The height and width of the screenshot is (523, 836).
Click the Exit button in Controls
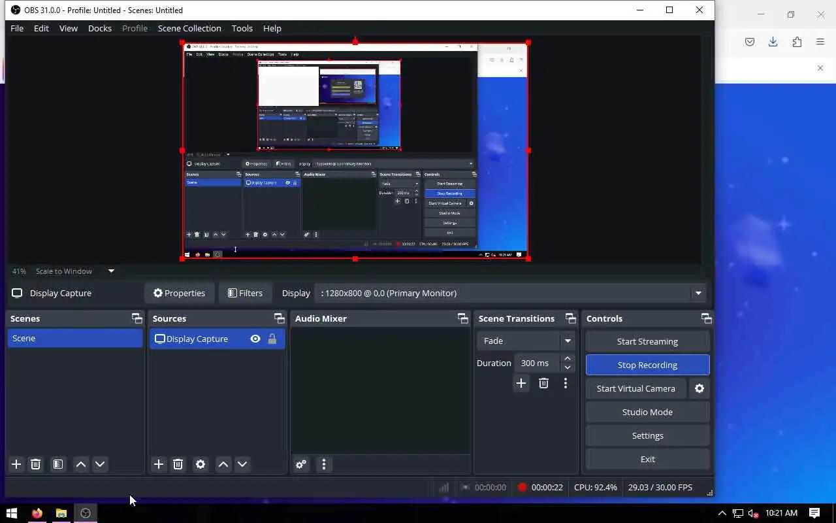coord(647,459)
